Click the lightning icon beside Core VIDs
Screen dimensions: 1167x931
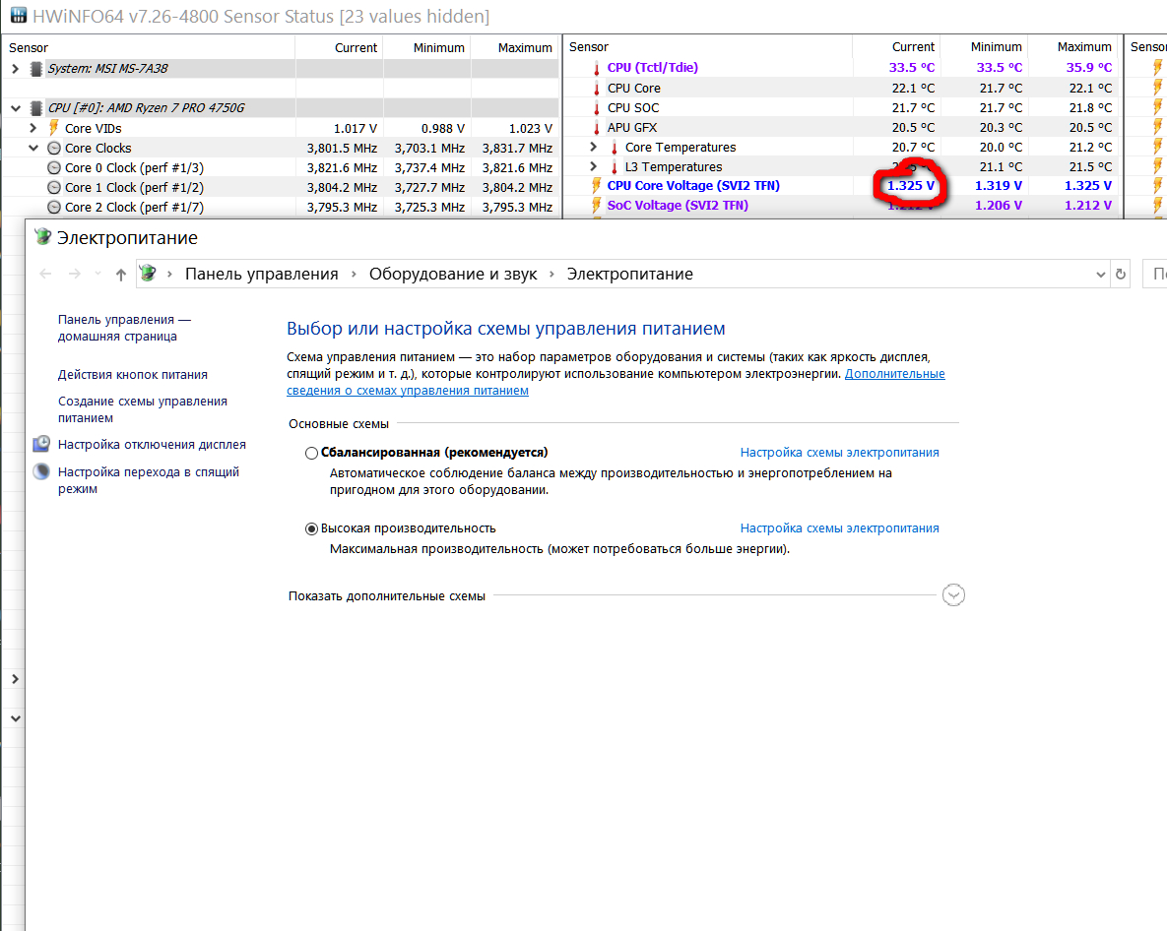point(53,128)
